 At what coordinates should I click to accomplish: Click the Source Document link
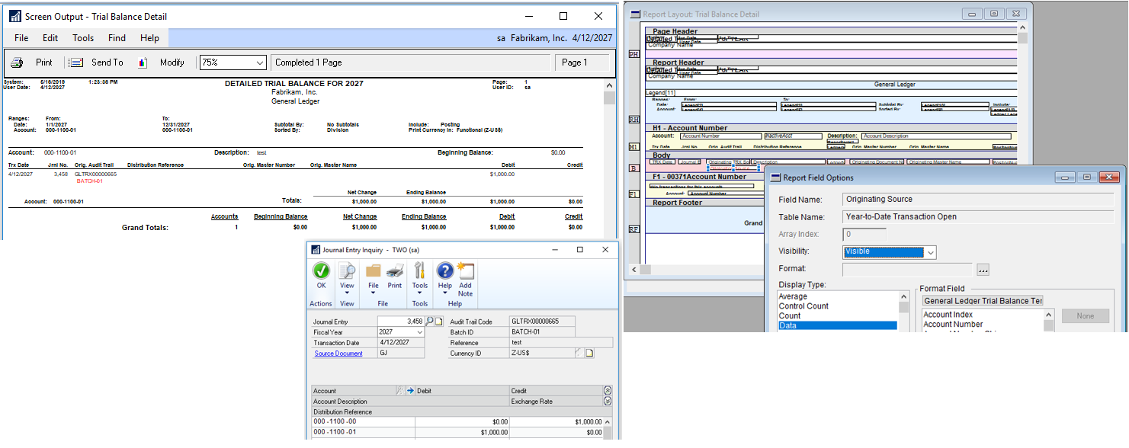[x=338, y=353]
